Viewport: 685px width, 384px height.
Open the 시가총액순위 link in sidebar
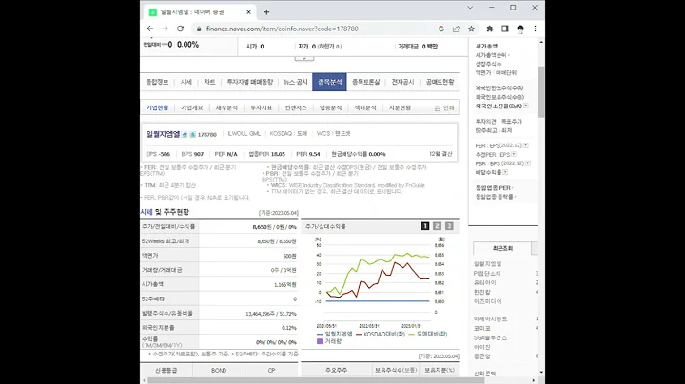click(x=491, y=55)
